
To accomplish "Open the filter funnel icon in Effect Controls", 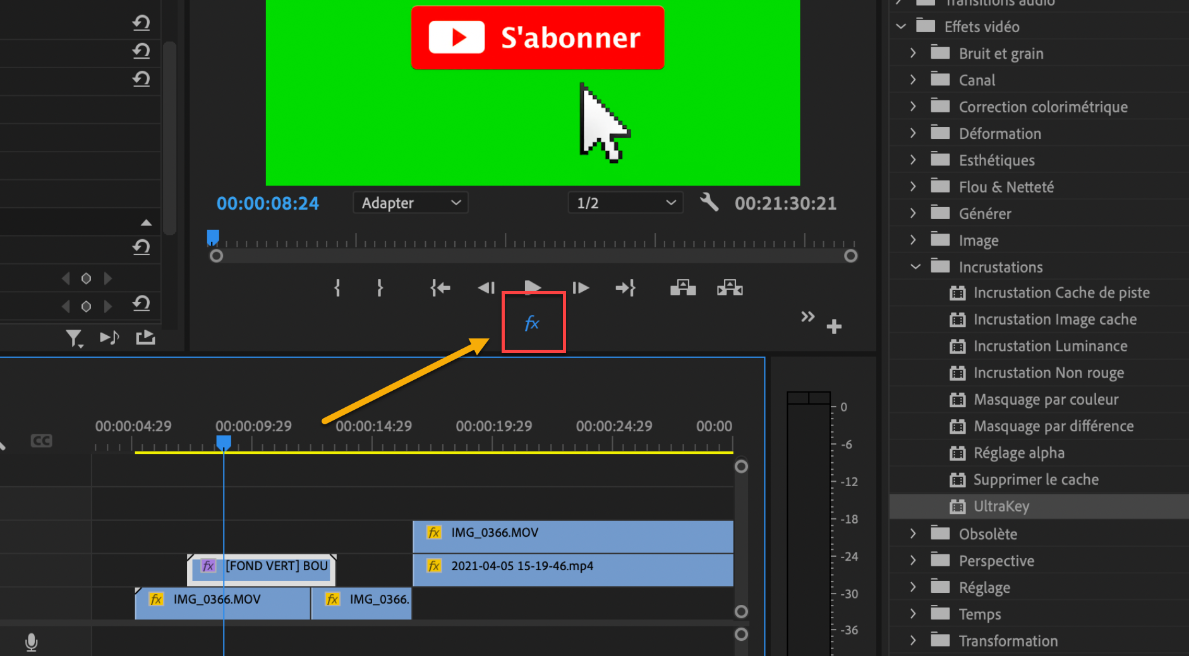I will (75, 338).
